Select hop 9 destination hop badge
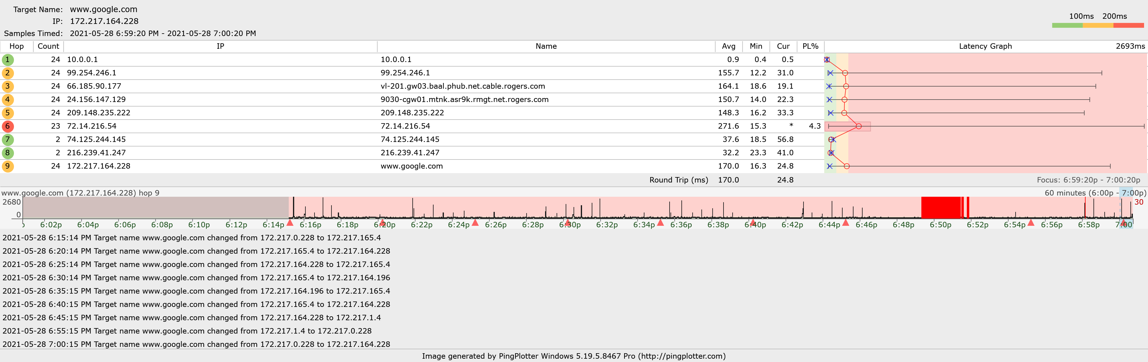This screenshot has width=1148, height=362. click(x=8, y=166)
